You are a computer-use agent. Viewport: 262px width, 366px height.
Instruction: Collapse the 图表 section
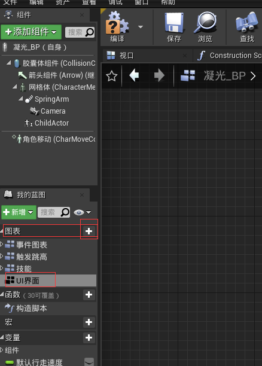1,231
